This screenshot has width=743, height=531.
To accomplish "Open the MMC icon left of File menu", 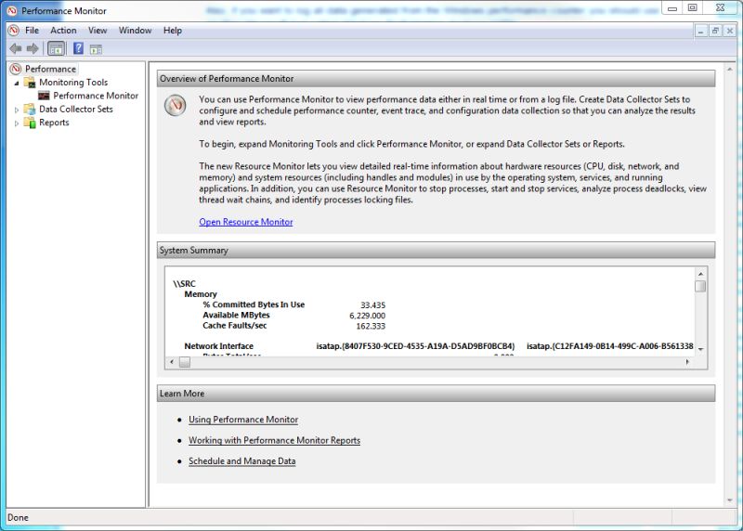I will tap(13, 31).
